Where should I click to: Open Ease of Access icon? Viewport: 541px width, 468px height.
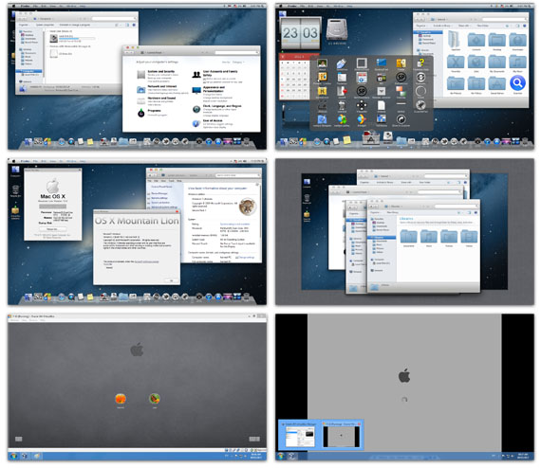[x=196, y=123]
